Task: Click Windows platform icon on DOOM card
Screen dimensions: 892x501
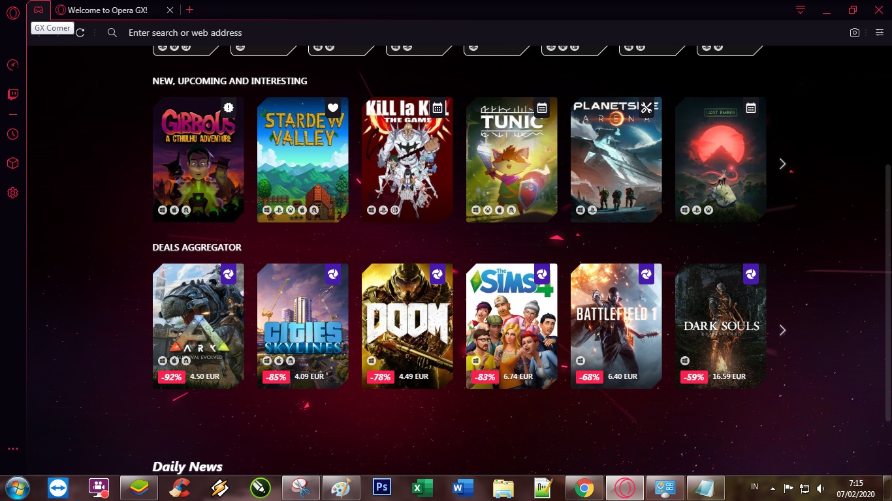Action: 372,361
